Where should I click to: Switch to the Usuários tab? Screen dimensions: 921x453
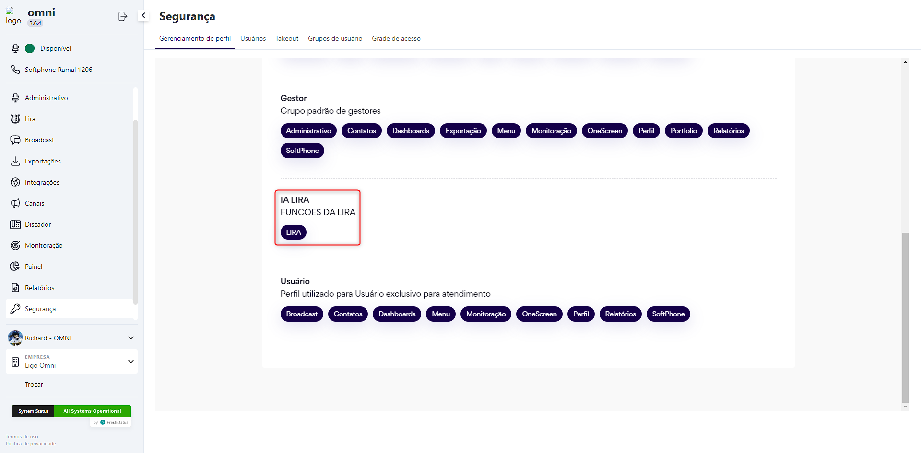[x=253, y=38]
